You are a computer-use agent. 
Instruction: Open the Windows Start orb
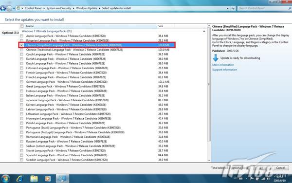coord(5,179)
